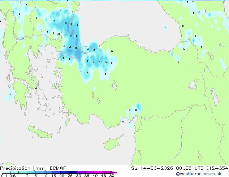This screenshot has width=229, height=177.
Task: Click the blue precipitation patch near Turkey's south coast
Action: tap(138, 107)
